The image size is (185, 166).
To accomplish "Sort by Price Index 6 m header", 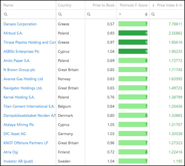I will click(170, 5).
